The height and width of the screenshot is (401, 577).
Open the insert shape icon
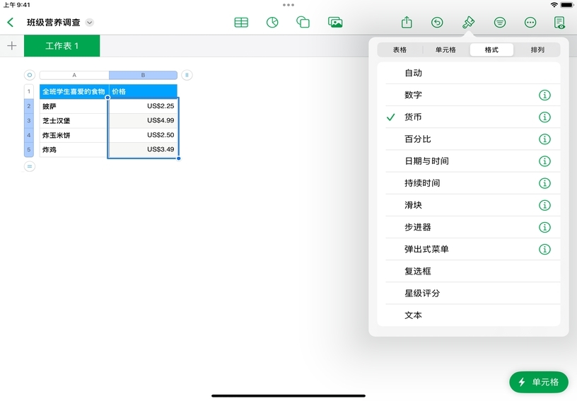303,23
